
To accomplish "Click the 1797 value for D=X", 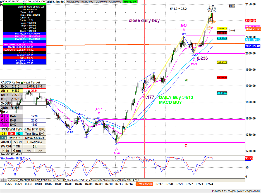I will click(x=34, y=124).
